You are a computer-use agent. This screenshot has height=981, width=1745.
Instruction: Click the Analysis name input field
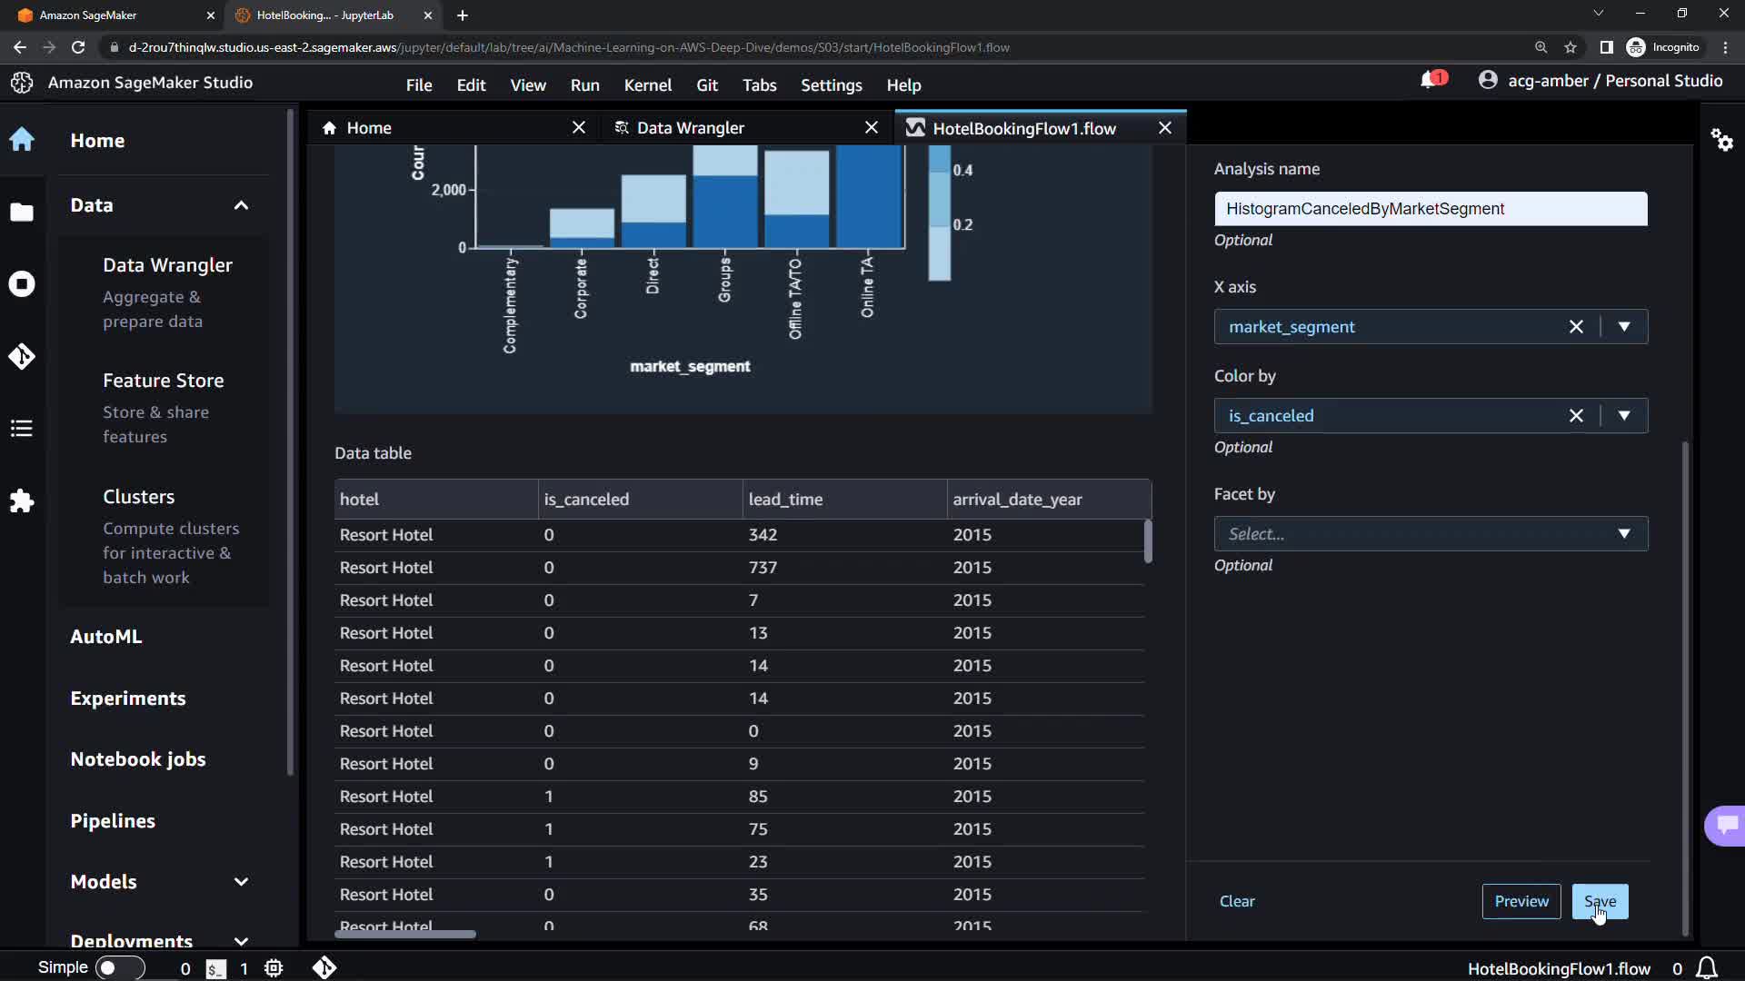[x=1430, y=209]
